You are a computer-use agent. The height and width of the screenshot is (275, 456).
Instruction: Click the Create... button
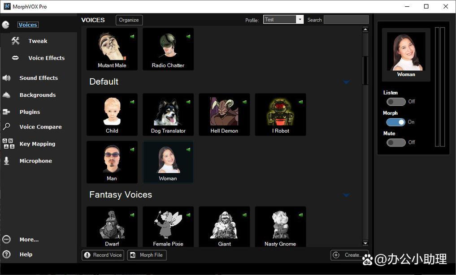[x=350, y=255]
